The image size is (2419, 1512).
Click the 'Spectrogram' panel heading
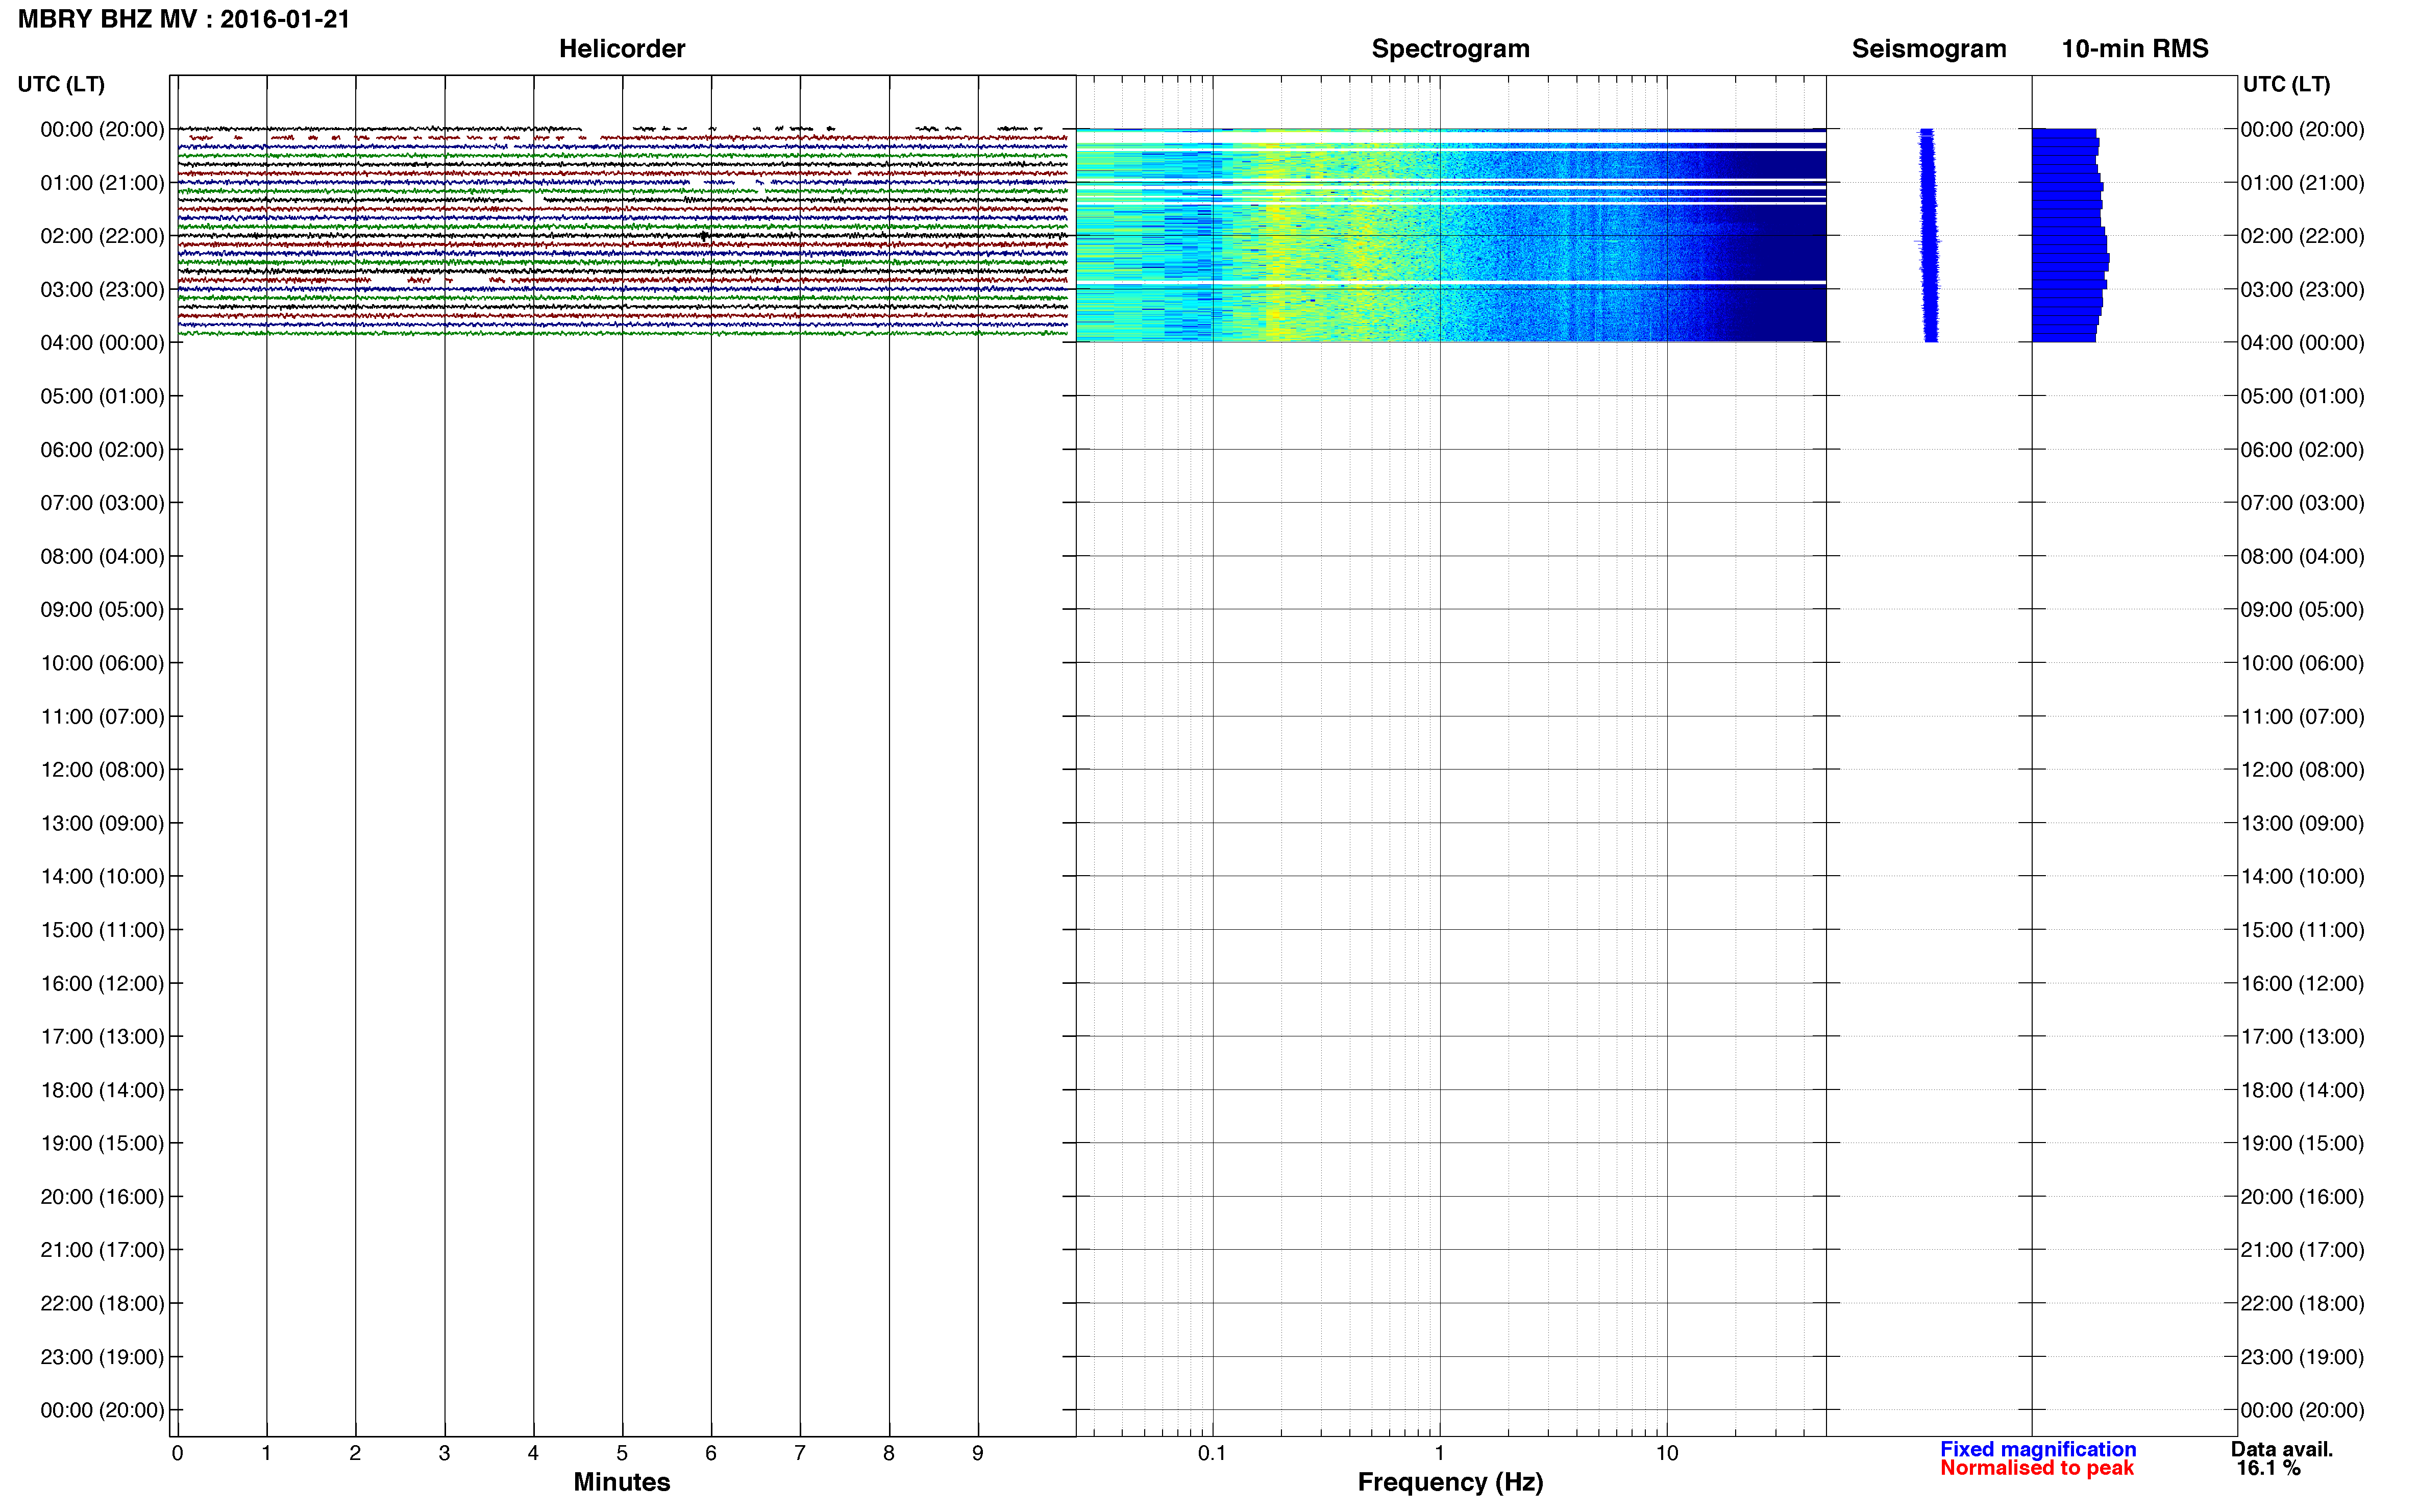tap(1450, 49)
